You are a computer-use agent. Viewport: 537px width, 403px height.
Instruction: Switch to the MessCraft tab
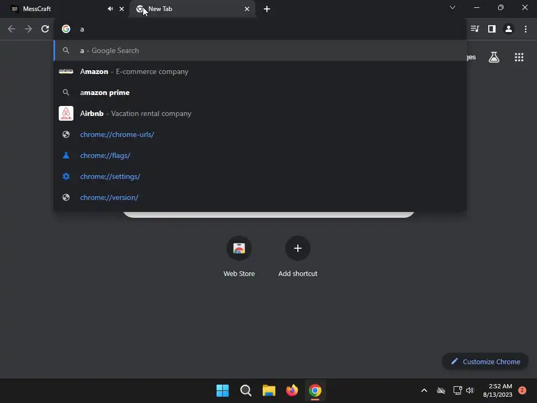65,9
